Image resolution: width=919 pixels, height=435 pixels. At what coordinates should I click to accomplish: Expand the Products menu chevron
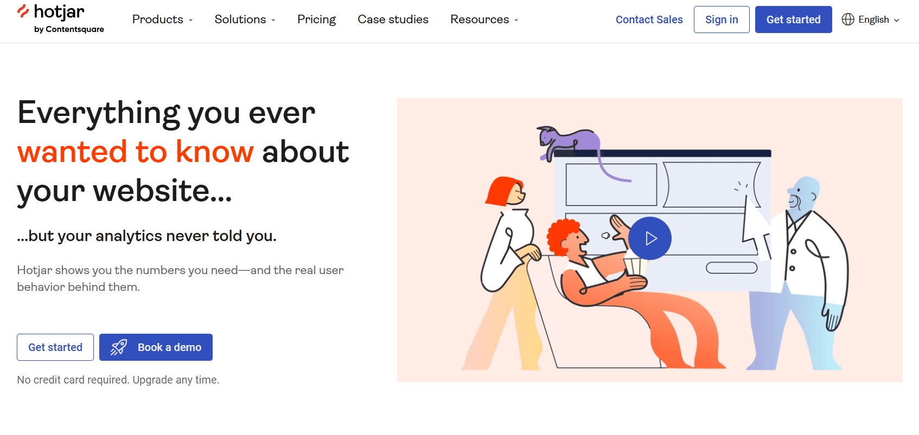(191, 20)
